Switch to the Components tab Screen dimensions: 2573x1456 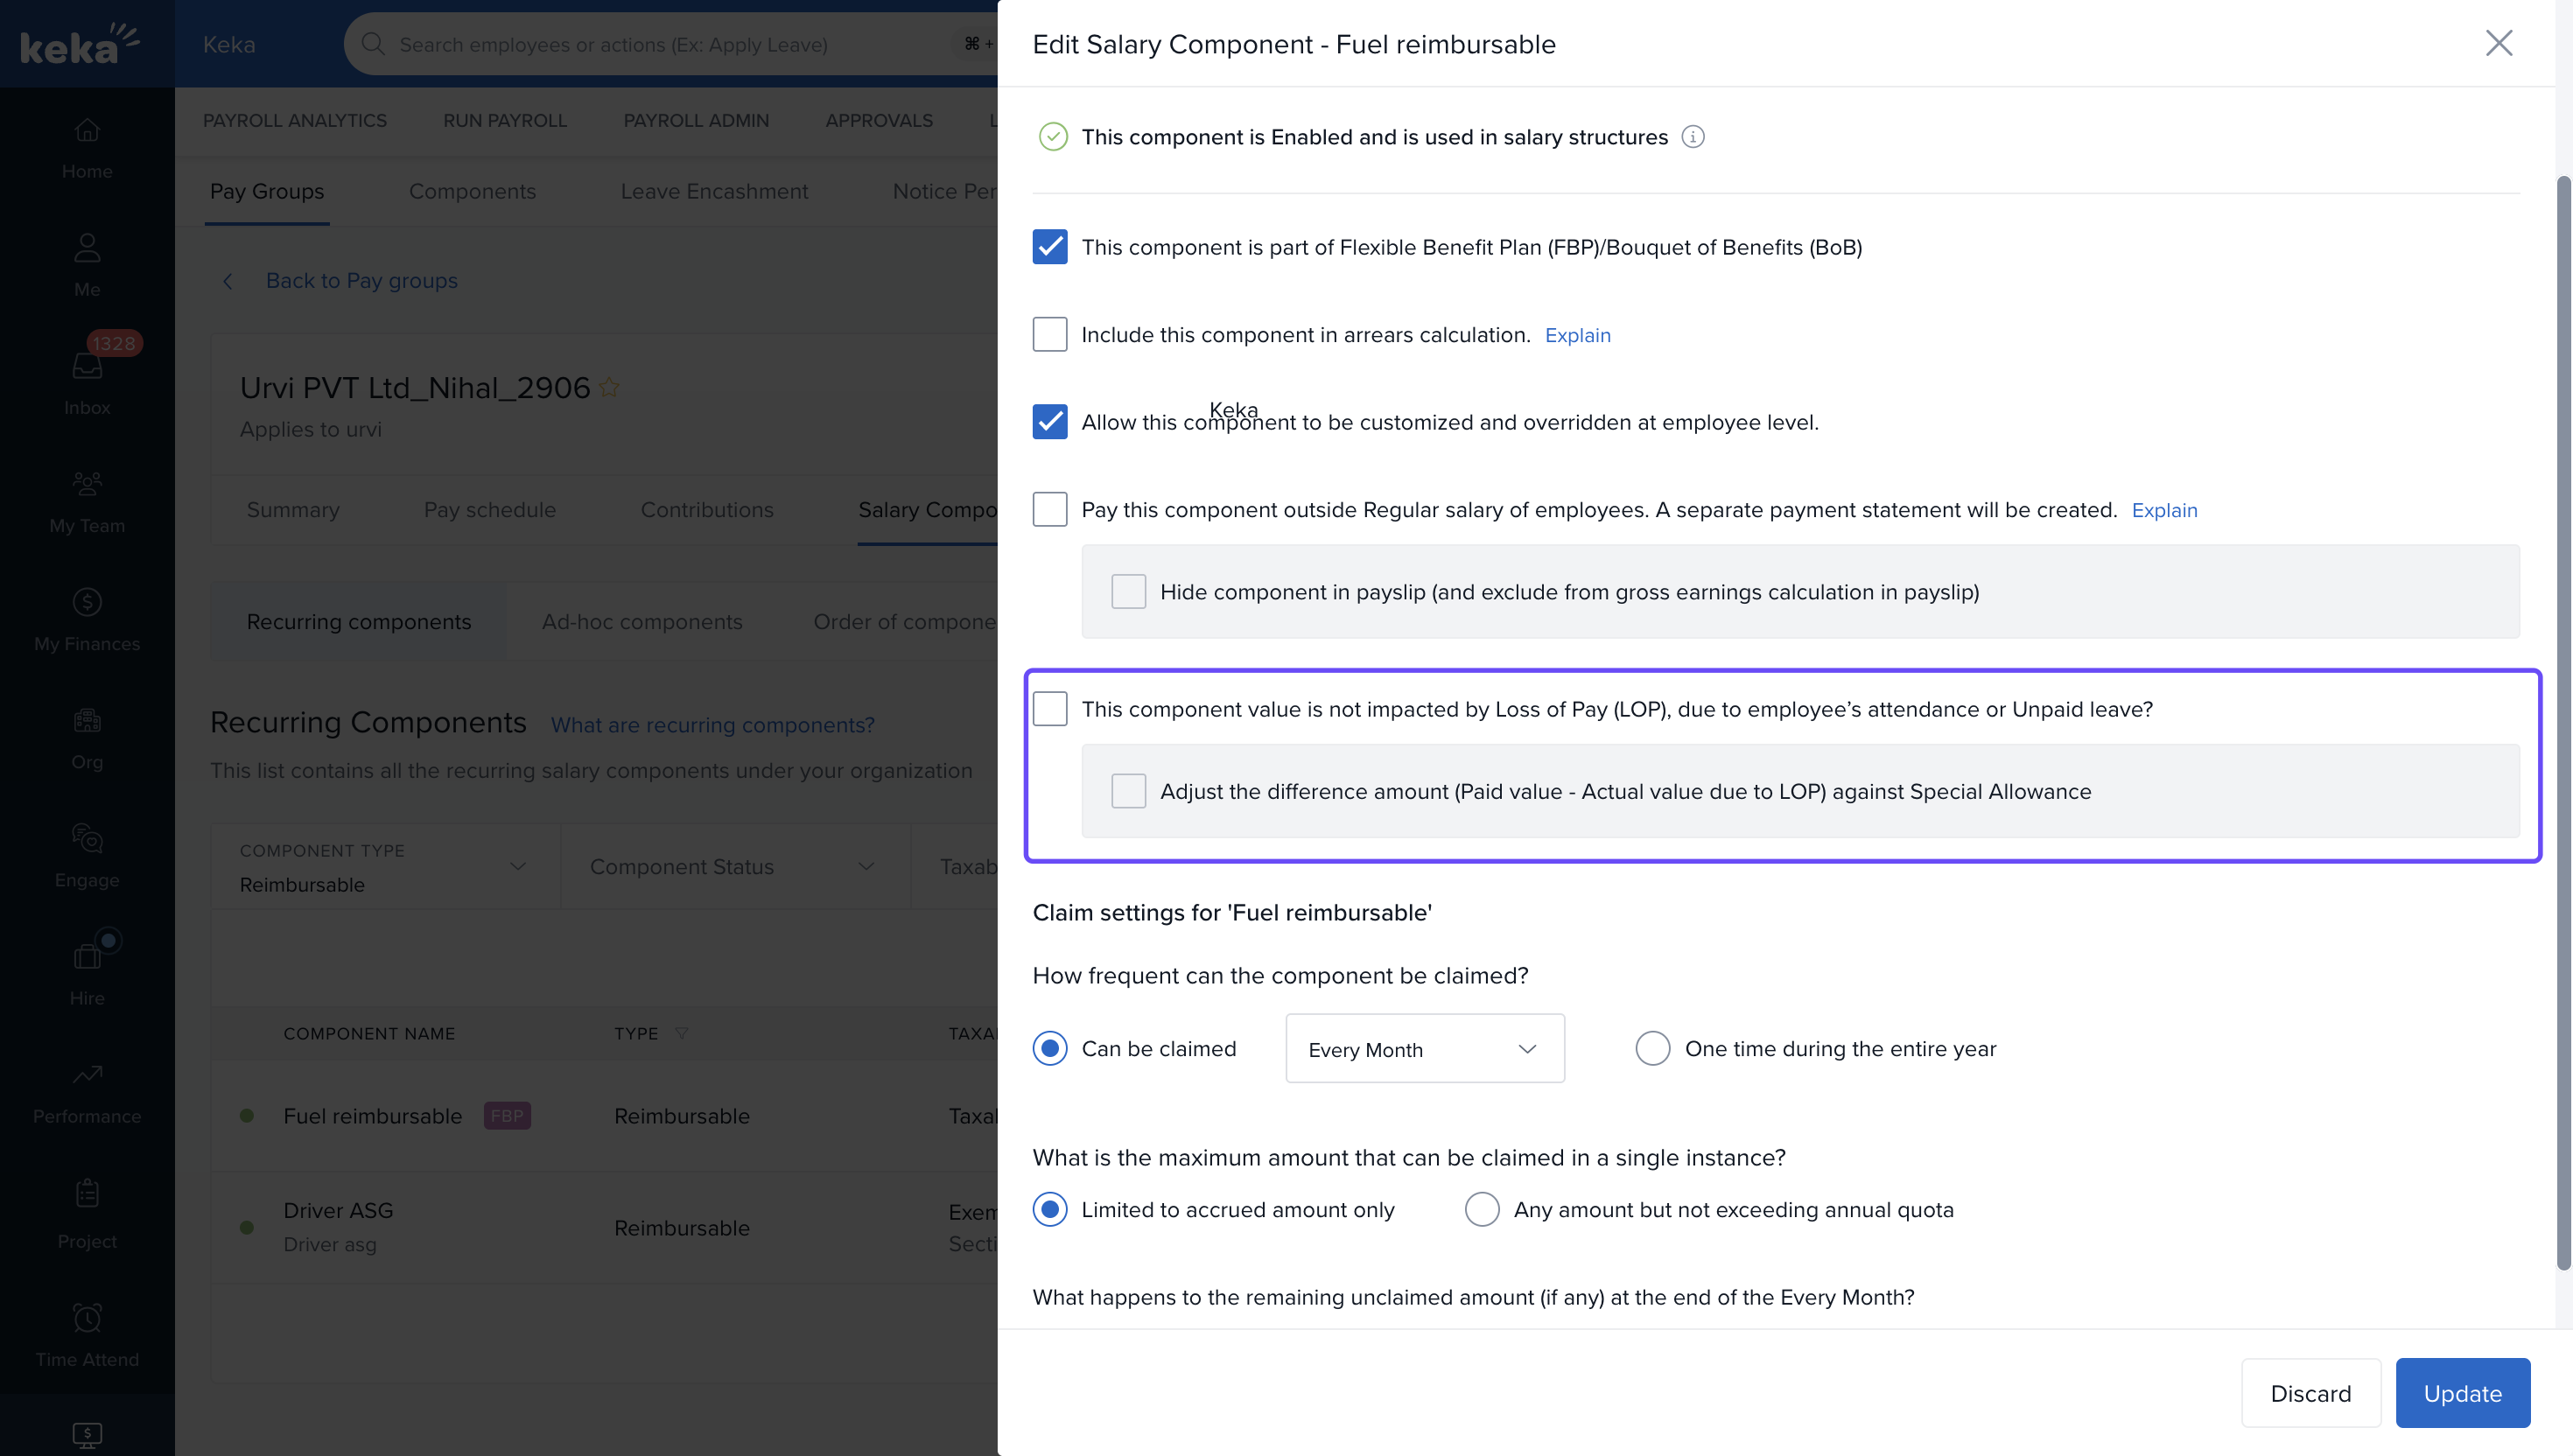(472, 191)
